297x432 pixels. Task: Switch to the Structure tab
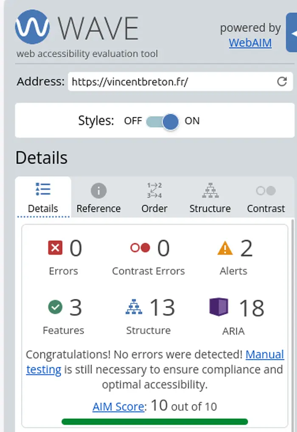point(210,197)
